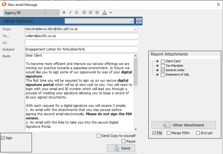Uncheck the General Letter attachment
This screenshot has width=223, height=154.
coord(163,70)
